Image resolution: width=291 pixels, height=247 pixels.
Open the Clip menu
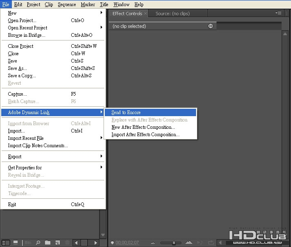[49, 4]
